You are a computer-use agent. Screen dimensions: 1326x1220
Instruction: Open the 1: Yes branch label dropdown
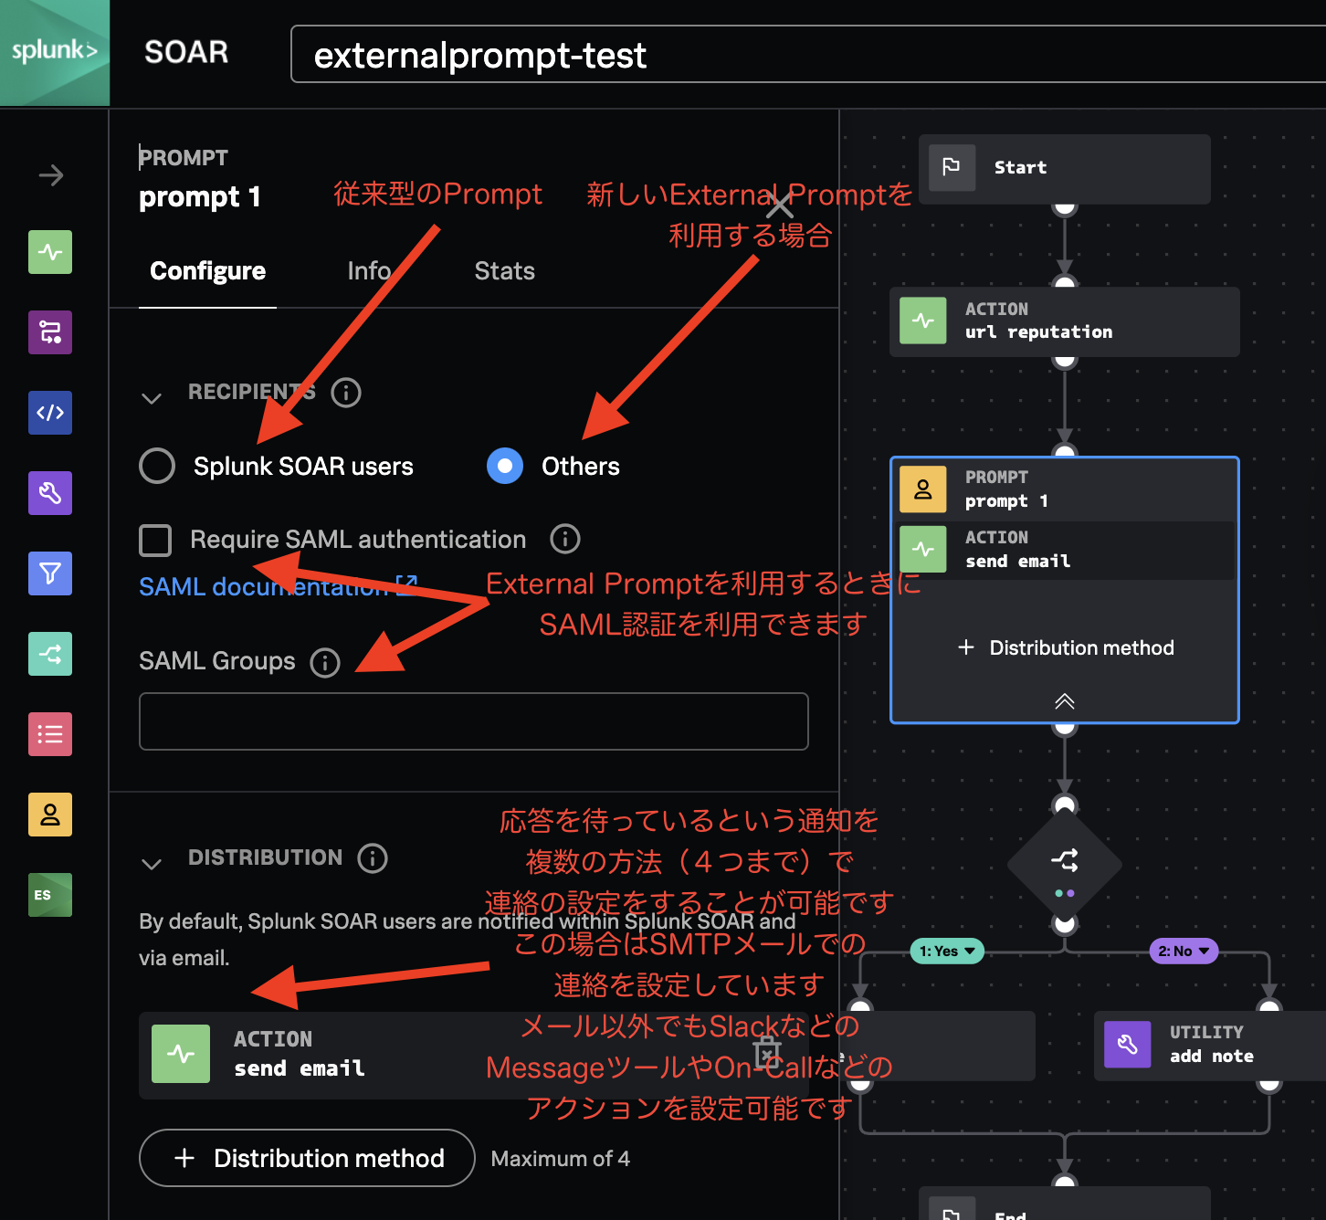946,951
